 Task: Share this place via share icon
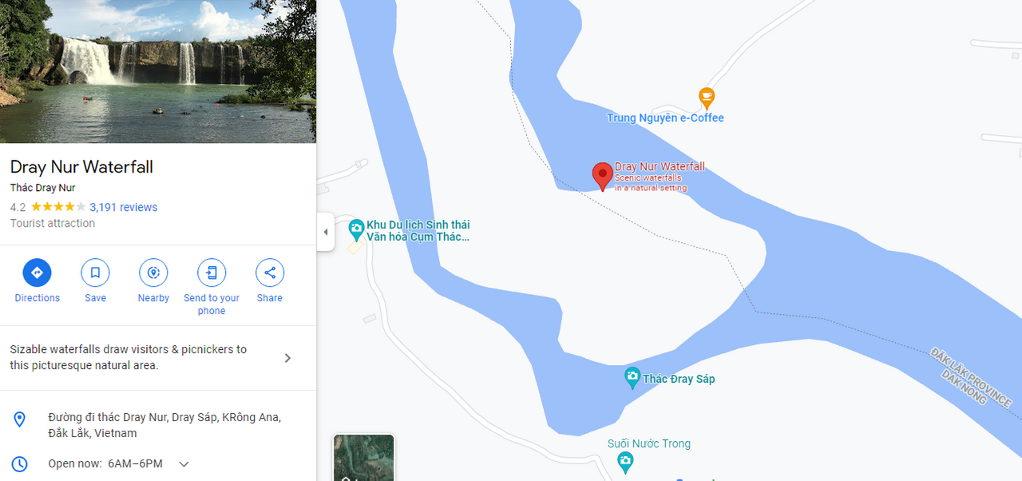(270, 272)
